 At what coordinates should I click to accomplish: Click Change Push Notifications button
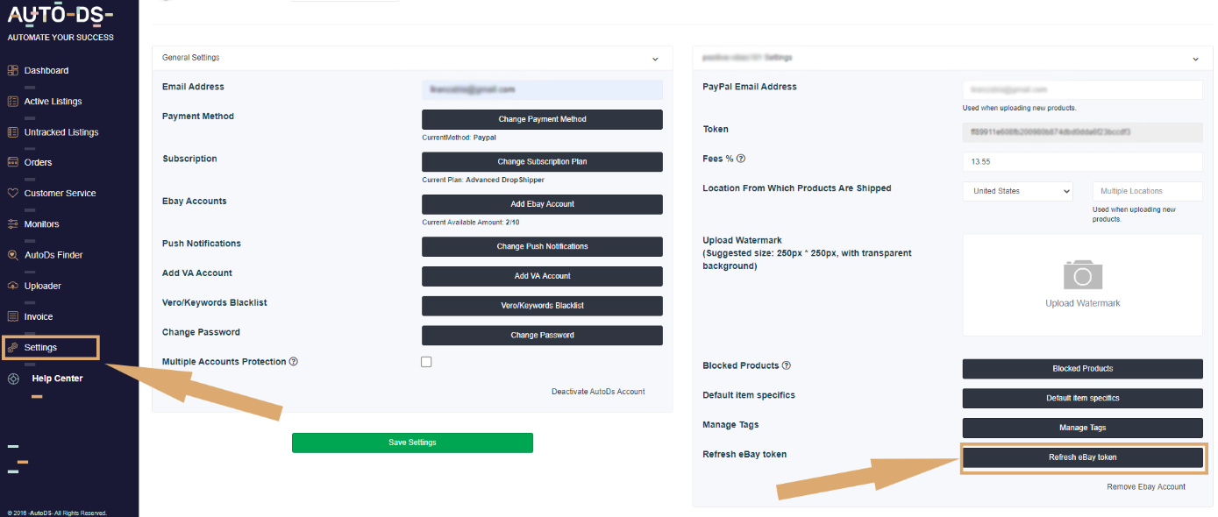coord(542,246)
